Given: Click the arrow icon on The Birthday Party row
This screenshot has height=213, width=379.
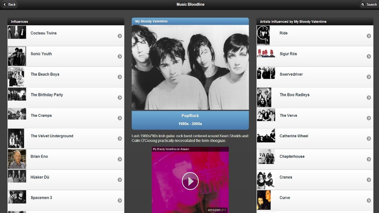Looking at the screenshot, I should coord(120,98).
